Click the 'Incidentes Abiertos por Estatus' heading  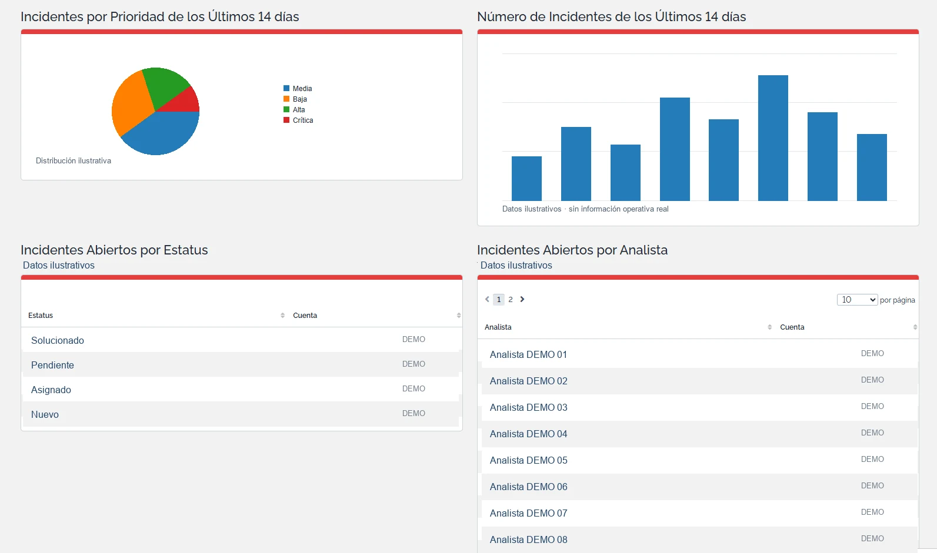(114, 250)
